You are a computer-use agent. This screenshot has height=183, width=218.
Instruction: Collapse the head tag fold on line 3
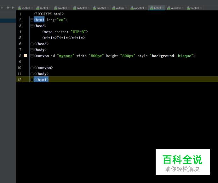[32, 26]
